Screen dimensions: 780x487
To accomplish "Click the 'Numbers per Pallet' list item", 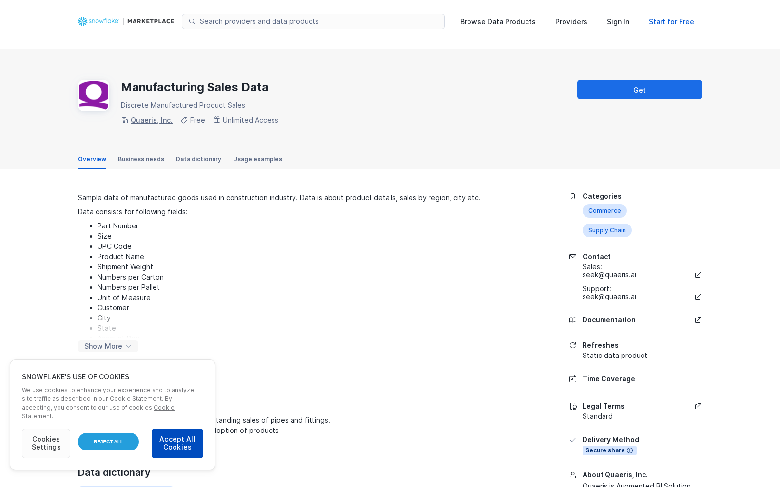I will coord(129,287).
